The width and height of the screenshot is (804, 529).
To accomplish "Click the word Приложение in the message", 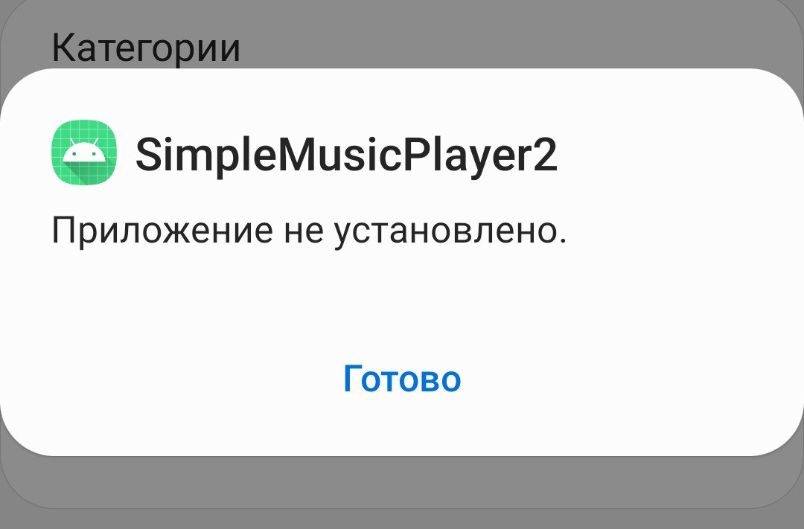I will click(x=162, y=231).
